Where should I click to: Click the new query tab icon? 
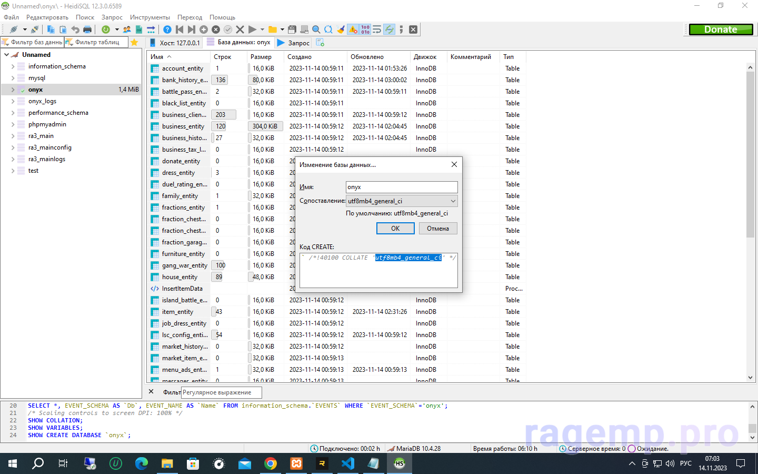click(320, 43)
